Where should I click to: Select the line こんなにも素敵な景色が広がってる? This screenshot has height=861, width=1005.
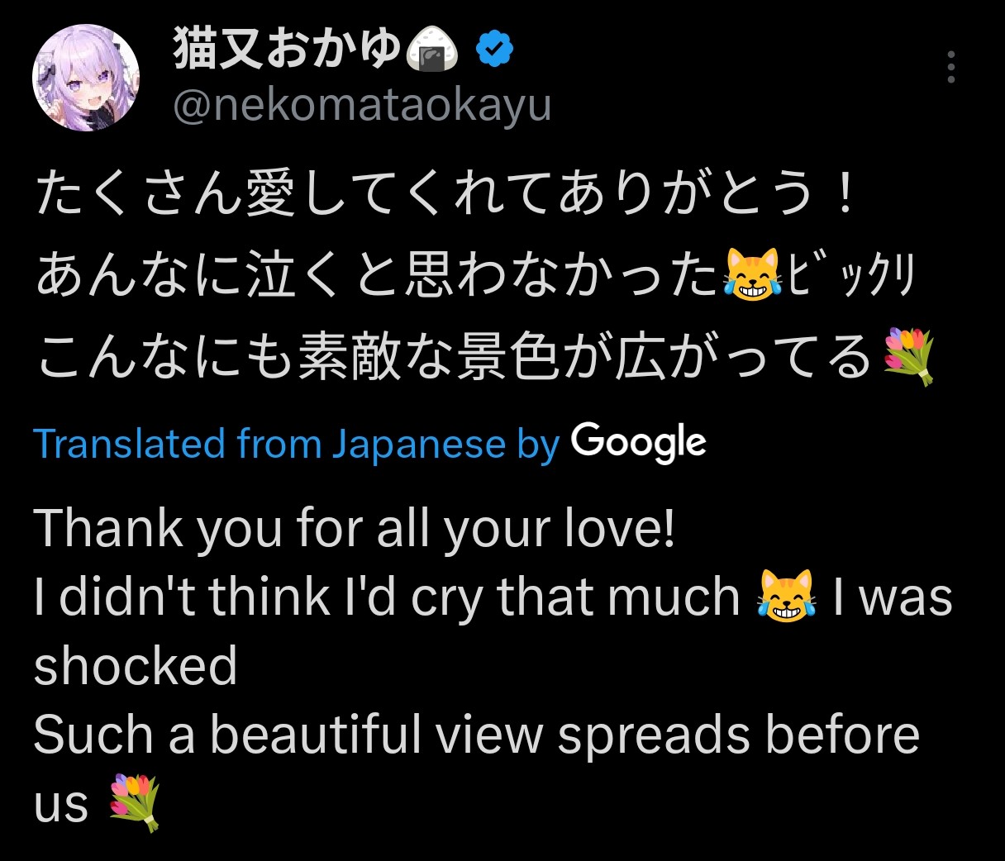click(x=456, y=357)
